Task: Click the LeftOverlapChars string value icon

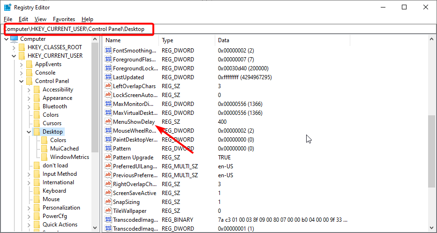Action: click(x=108, y=86)
